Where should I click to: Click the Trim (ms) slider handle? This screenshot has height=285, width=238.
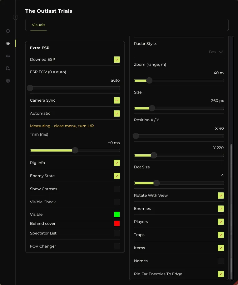[75, 150]
